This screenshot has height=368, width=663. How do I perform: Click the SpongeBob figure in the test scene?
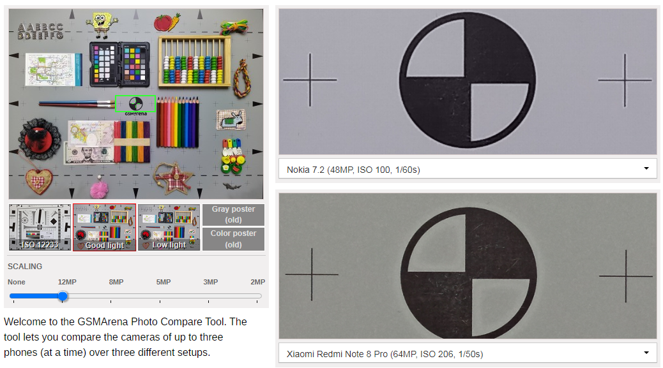pyautogui.click(x=101, y=24)
